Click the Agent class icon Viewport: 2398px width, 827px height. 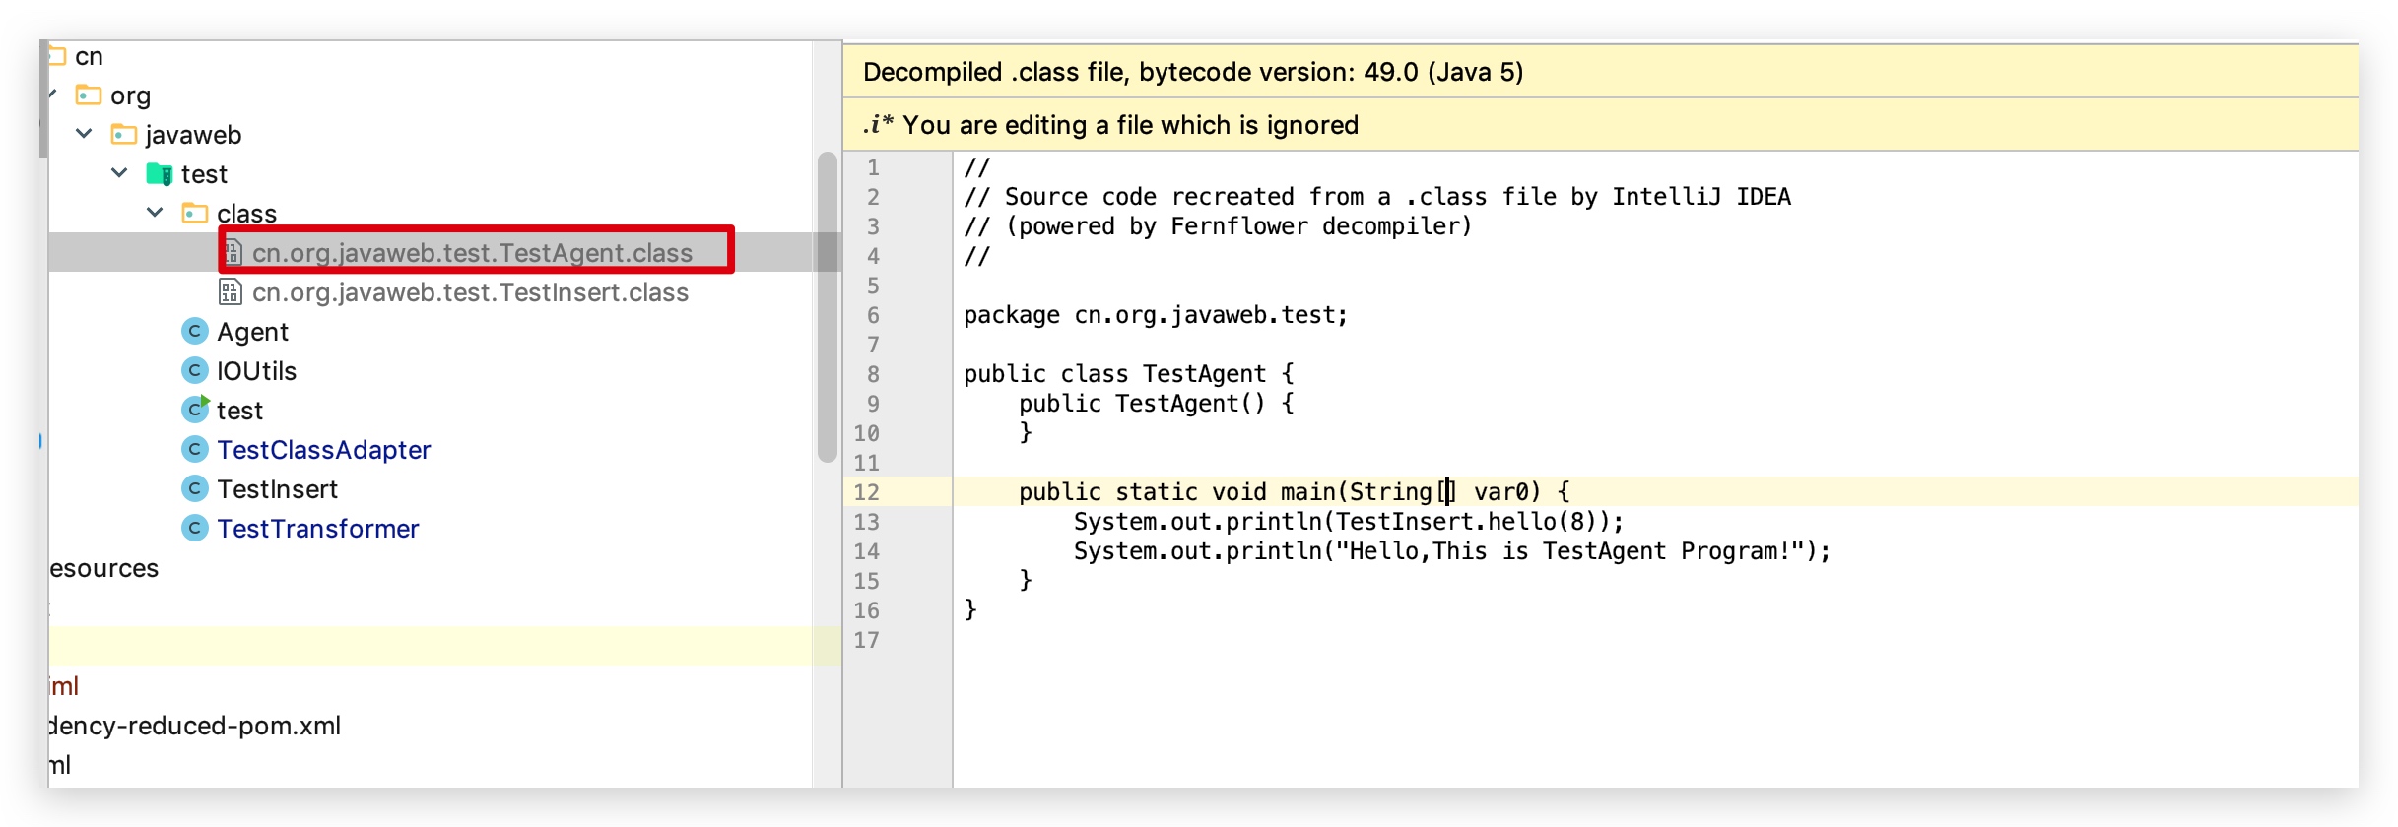(195, 332)
